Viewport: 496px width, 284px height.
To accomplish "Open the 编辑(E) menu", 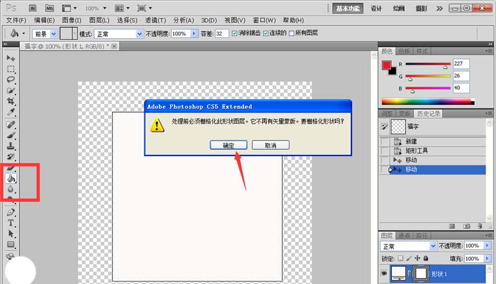I will coord(44,20).
